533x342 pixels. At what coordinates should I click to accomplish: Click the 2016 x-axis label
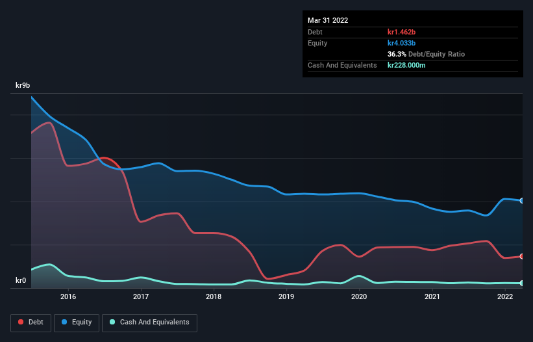[x=68, y=296]
